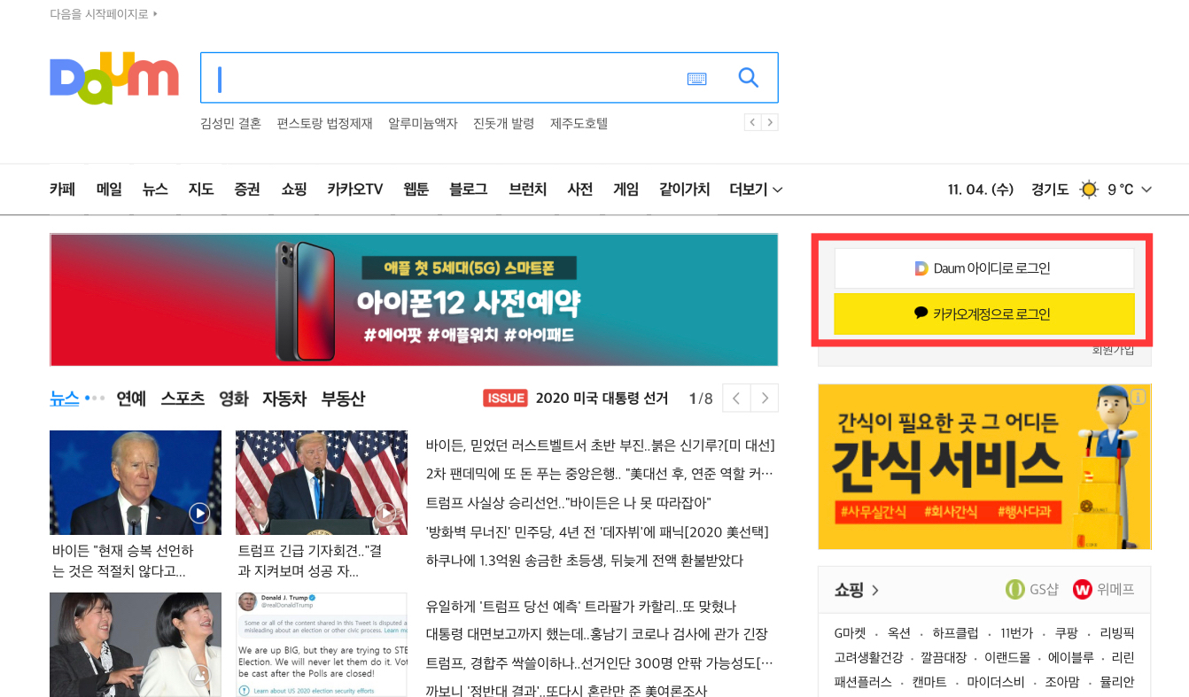Open the 간식 서비스 ad banner

coord(984,467)
